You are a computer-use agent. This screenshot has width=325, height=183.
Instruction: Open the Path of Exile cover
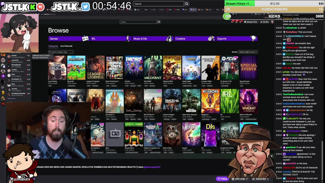coord(172,134)
